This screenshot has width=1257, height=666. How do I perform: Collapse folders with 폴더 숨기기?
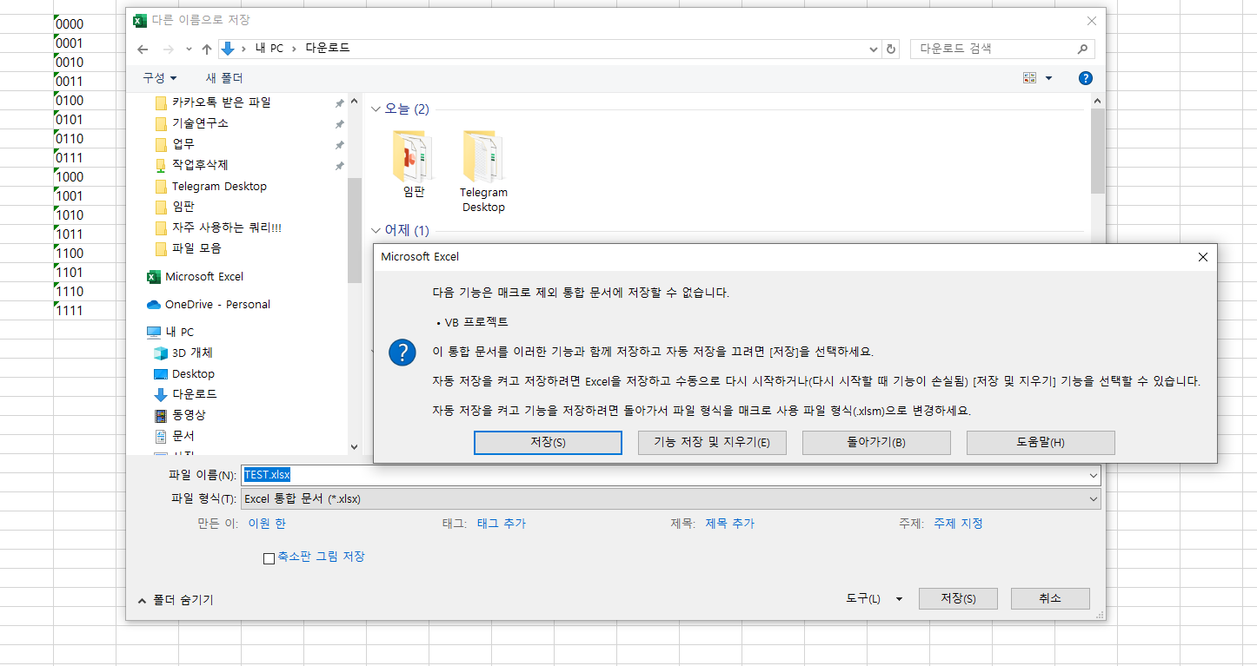(176, 600)
